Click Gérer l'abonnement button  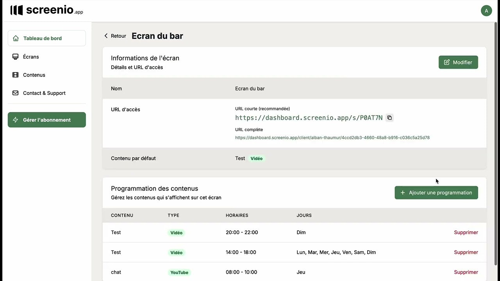coord(46,120)
